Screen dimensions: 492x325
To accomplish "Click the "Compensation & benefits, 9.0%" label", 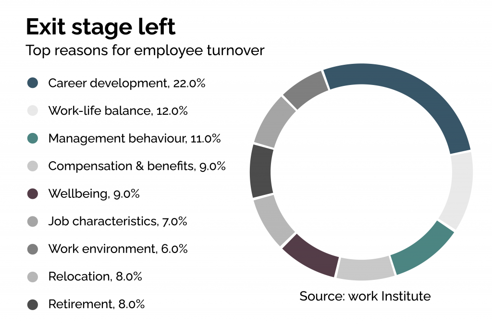I will (x=137, y=166).
